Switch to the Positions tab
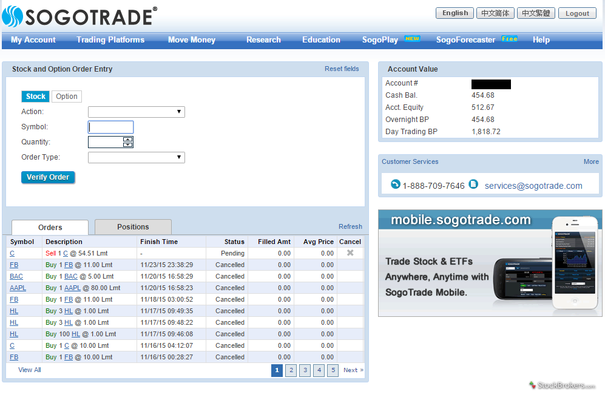This screenshot has height=397, width=605. point(133,227)
